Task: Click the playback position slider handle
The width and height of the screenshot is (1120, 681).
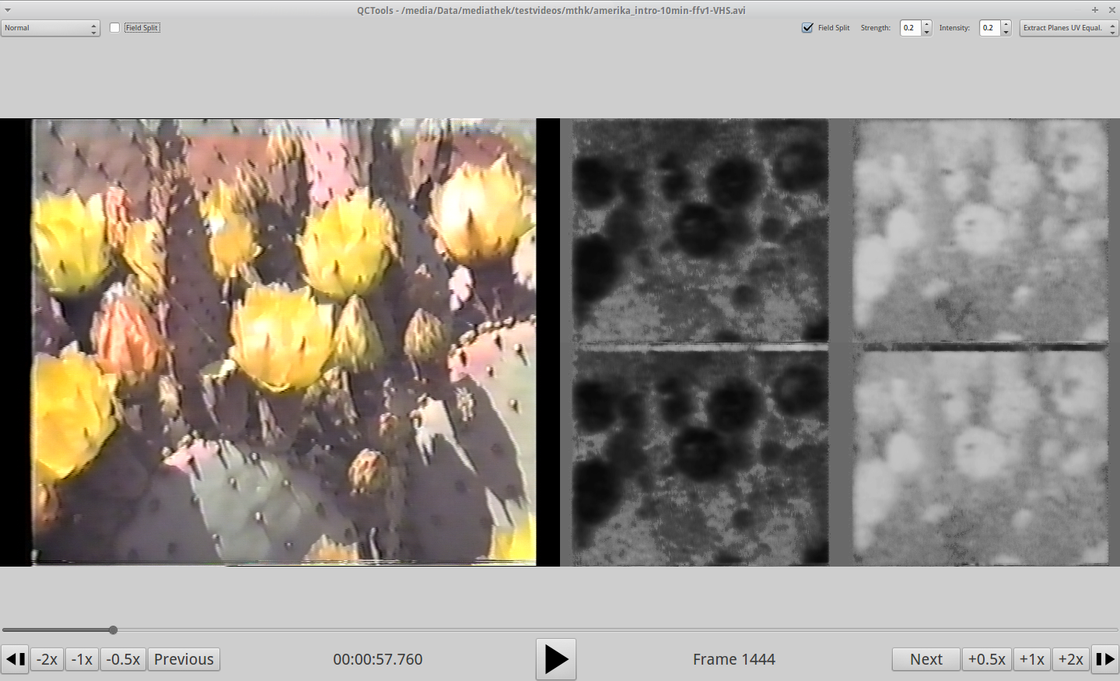Action: (x=113, y=630)
